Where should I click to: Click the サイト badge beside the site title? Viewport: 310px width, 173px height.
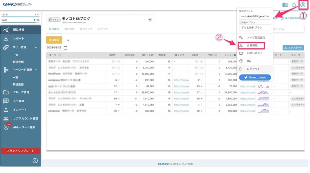click(54, 20)
